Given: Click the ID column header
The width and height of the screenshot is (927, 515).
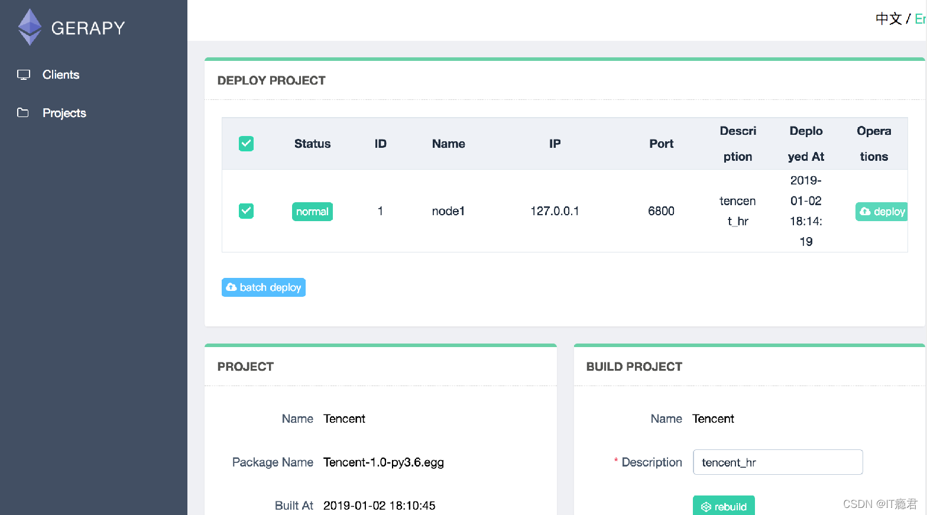Looking at the screenshot, I should (380, 144).
